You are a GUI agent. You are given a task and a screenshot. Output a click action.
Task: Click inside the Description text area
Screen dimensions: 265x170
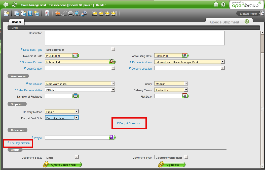pyautogui.click(x=134, y=38)
